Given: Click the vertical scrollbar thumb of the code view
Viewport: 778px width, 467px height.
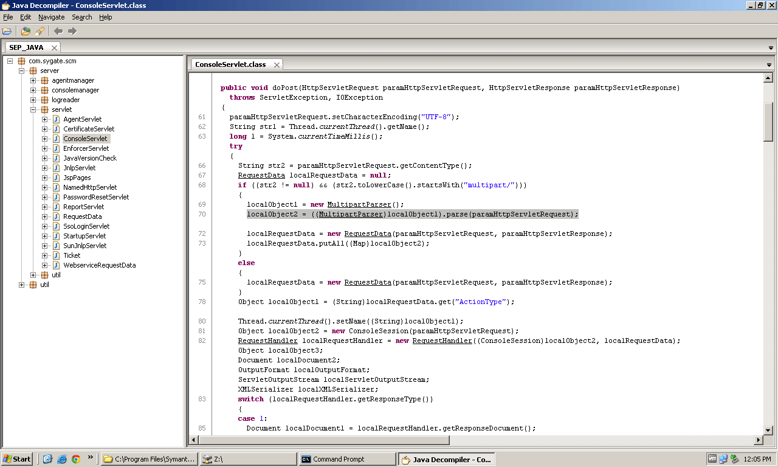Looking at the screenshot, I should tap(768, 122).
